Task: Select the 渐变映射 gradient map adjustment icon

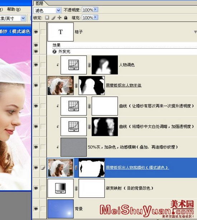Action: 61,188
